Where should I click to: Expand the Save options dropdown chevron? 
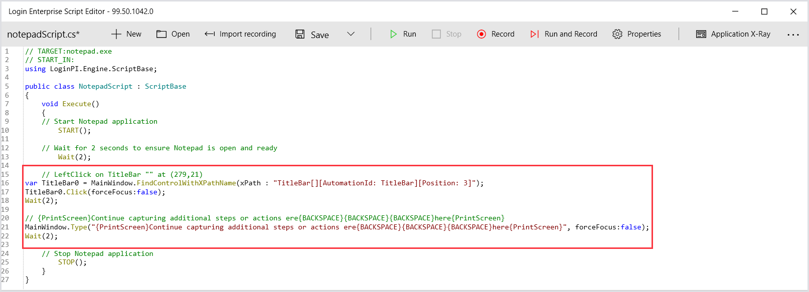pyautogui.click(x=351, y=34)
